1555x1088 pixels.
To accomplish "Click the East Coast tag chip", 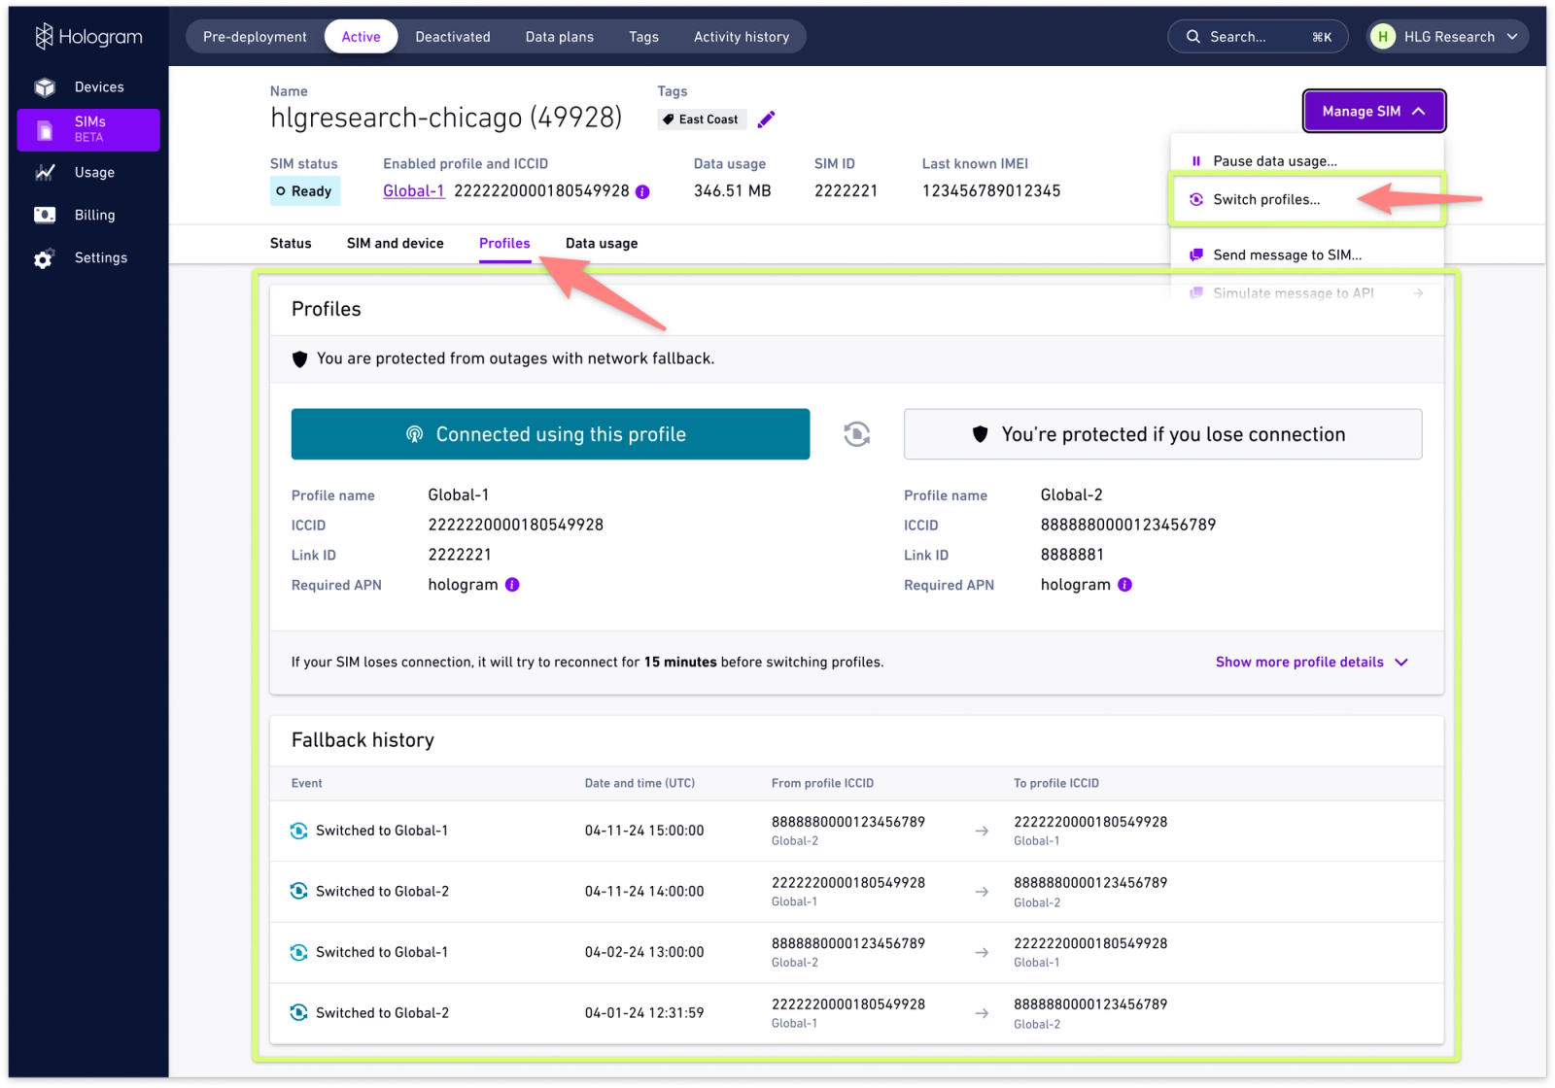I will 701,119.
